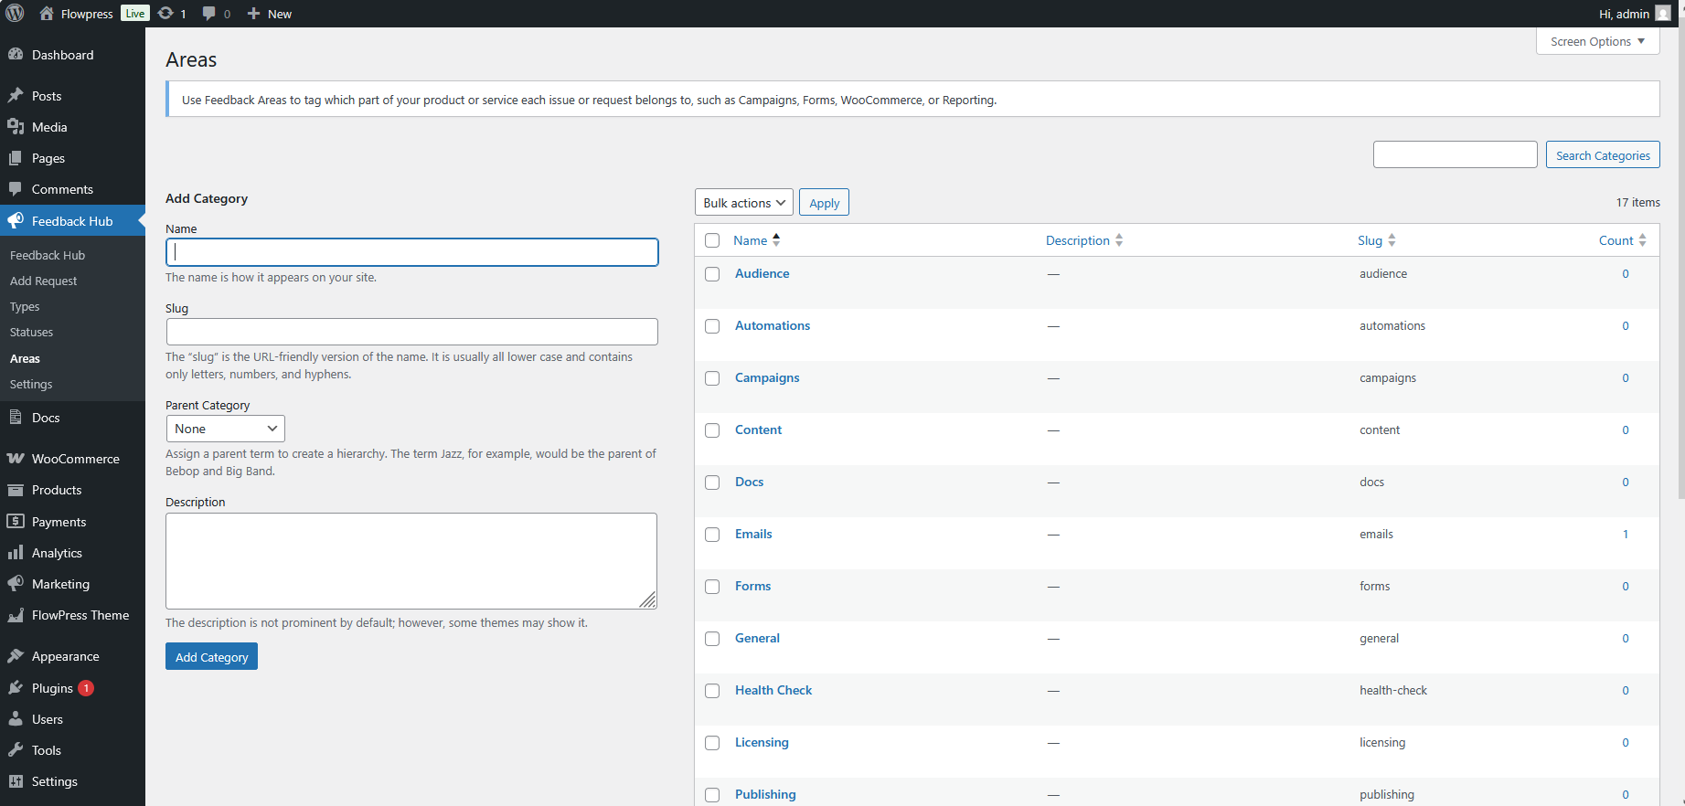Click the Add Category button
The width and height of the screenshot is (1685, 806).
(211, 656)
